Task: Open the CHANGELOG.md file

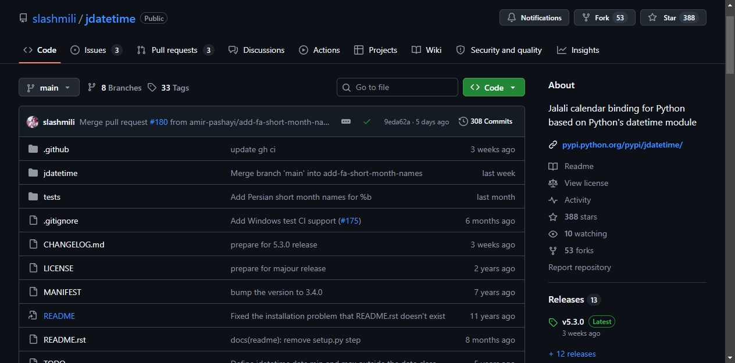Action: (74, 245)
